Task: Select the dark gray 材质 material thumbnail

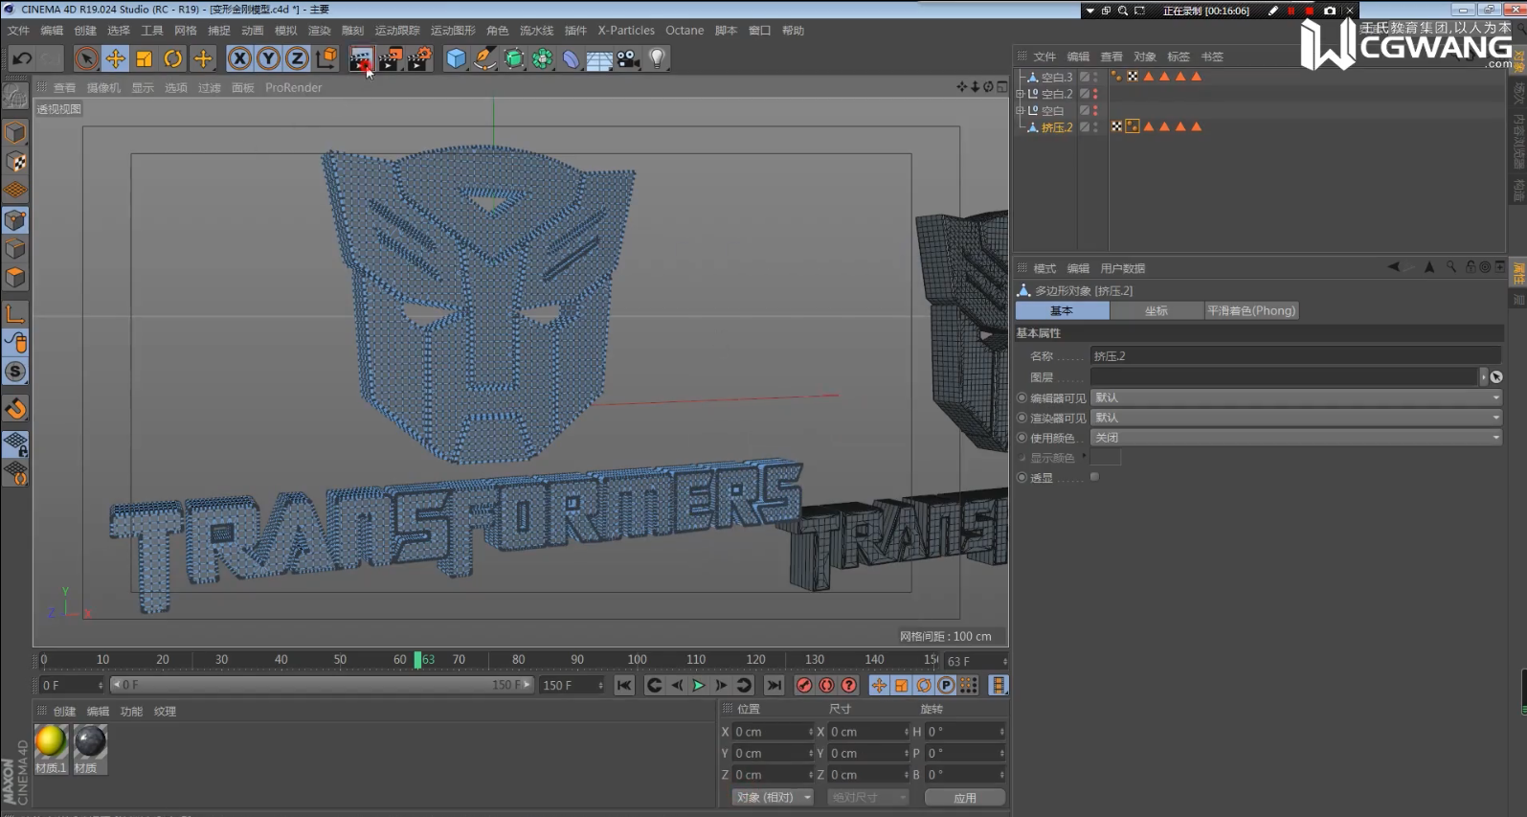Action: pyautogui.click(x=90, y=742)
